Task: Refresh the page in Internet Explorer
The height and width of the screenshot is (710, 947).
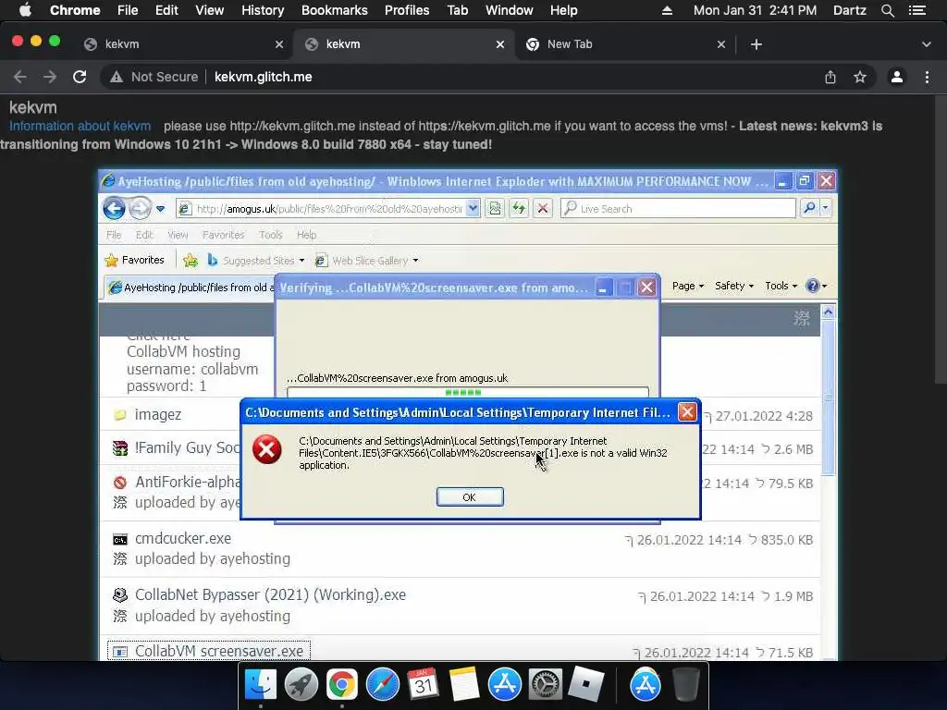Action: tap(519, 208)
